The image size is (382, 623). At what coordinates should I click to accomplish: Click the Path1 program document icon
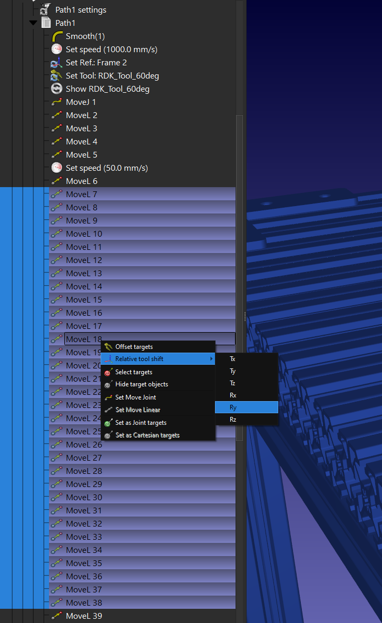46,23
